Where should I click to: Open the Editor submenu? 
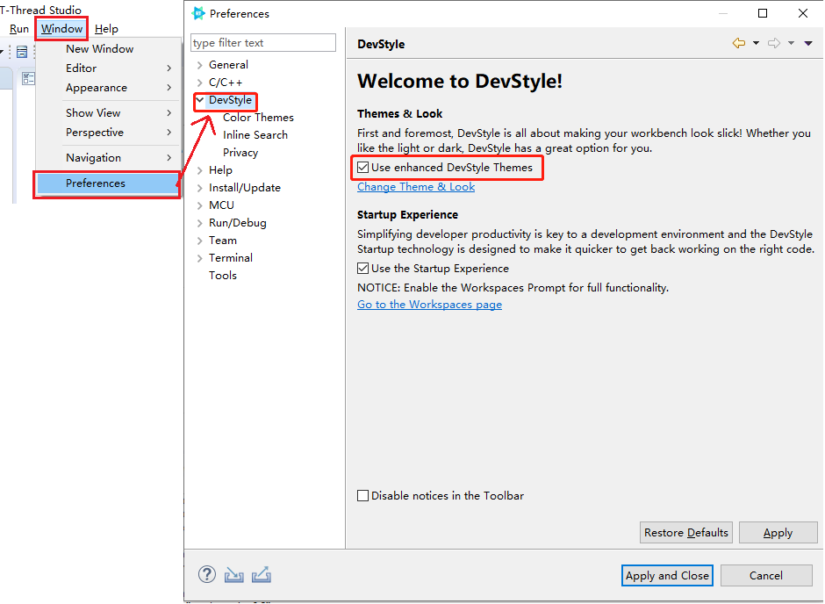coord(108,68)
